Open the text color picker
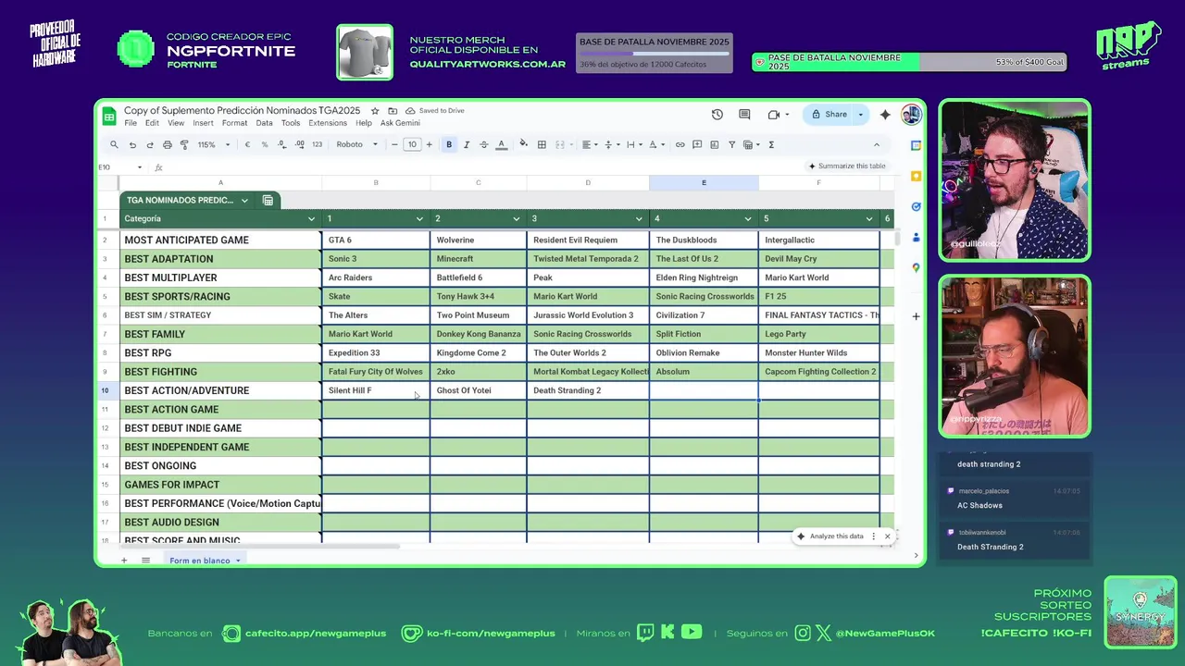The height and width of the screenshot is (666, 1185). (x=501, y=144)
